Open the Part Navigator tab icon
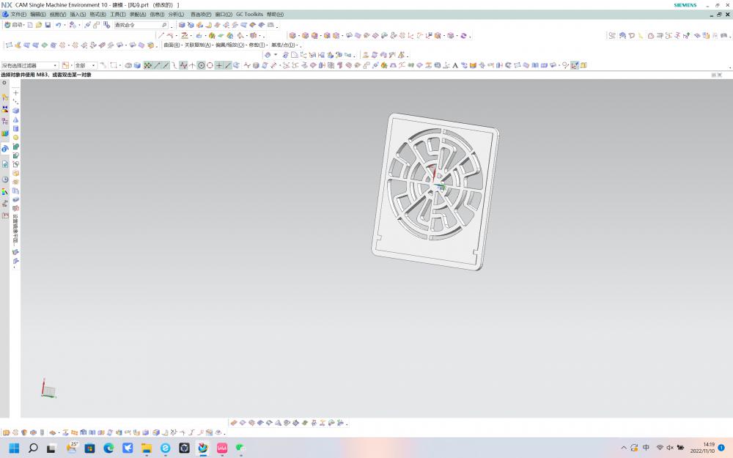Image resolution: width=733 pixels, height=458 pixels. (x=4, y=121)
